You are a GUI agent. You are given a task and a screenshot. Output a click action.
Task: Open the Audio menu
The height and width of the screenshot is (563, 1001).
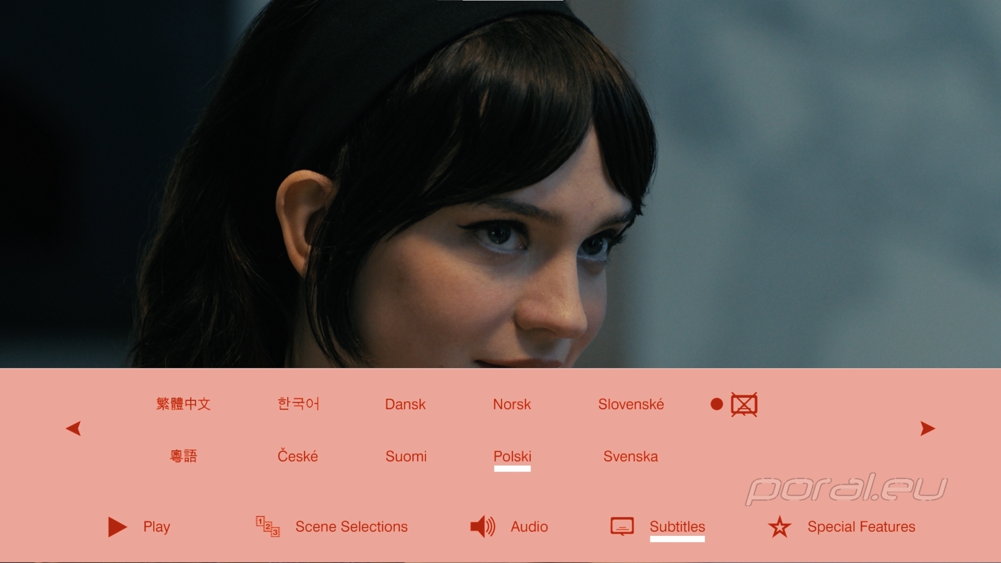529,527
